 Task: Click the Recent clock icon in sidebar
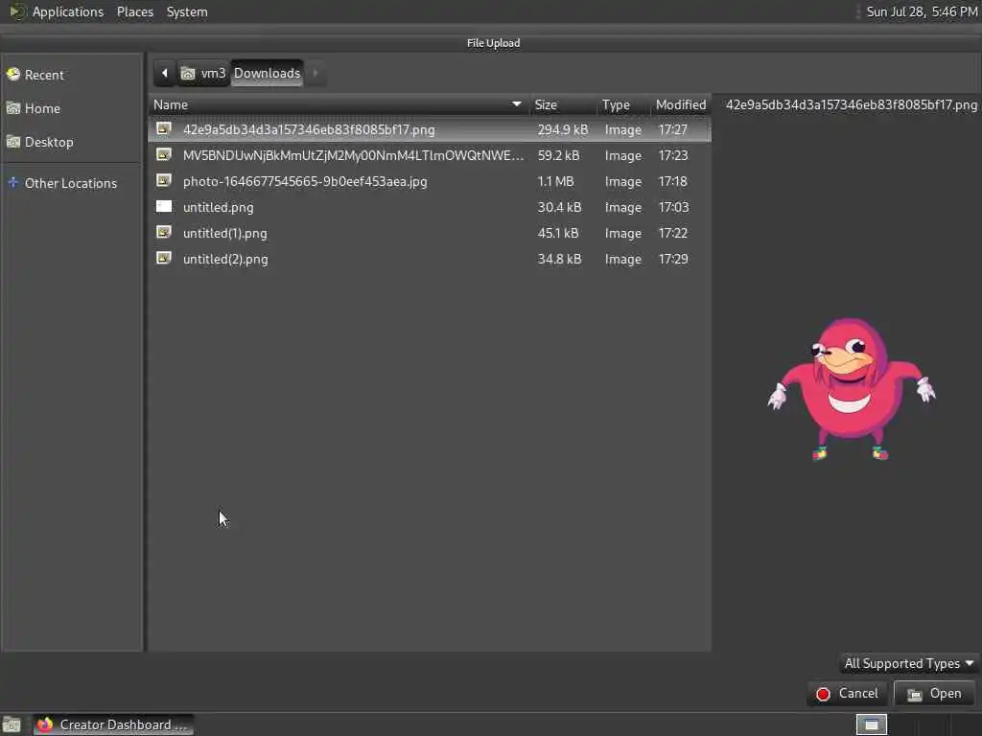[x=13, y=75]
